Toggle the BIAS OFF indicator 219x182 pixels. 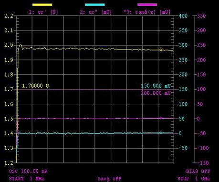tap(198, 172)
